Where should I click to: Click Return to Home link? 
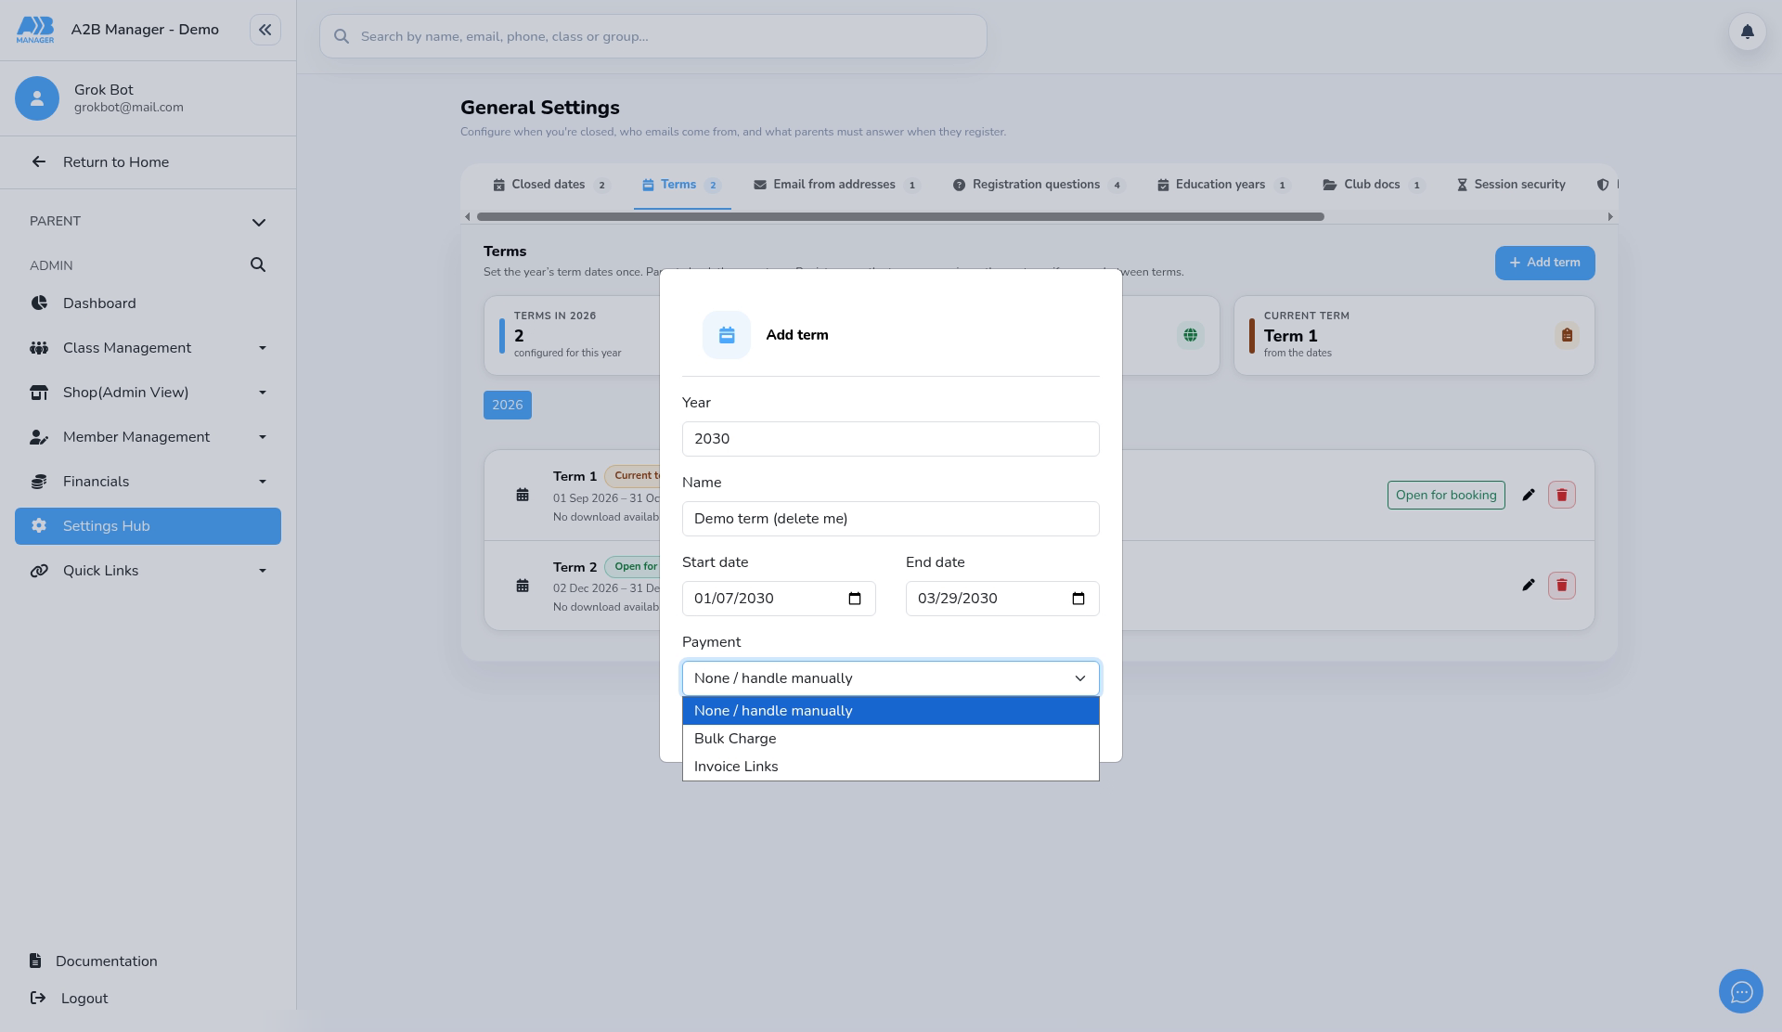(x=116, y=162)
